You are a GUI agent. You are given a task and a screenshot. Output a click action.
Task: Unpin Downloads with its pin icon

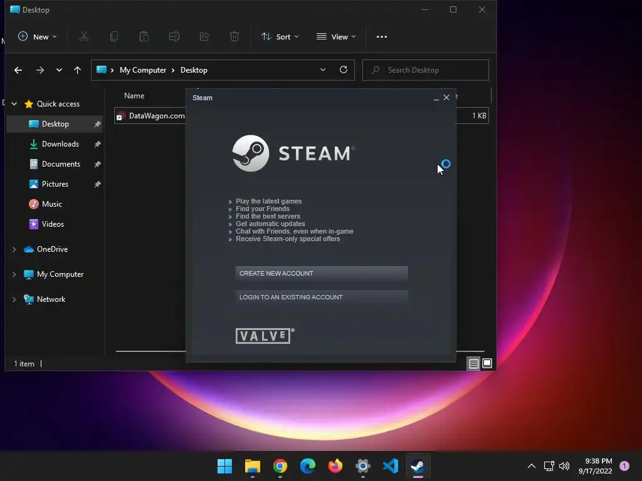[97, 144]
